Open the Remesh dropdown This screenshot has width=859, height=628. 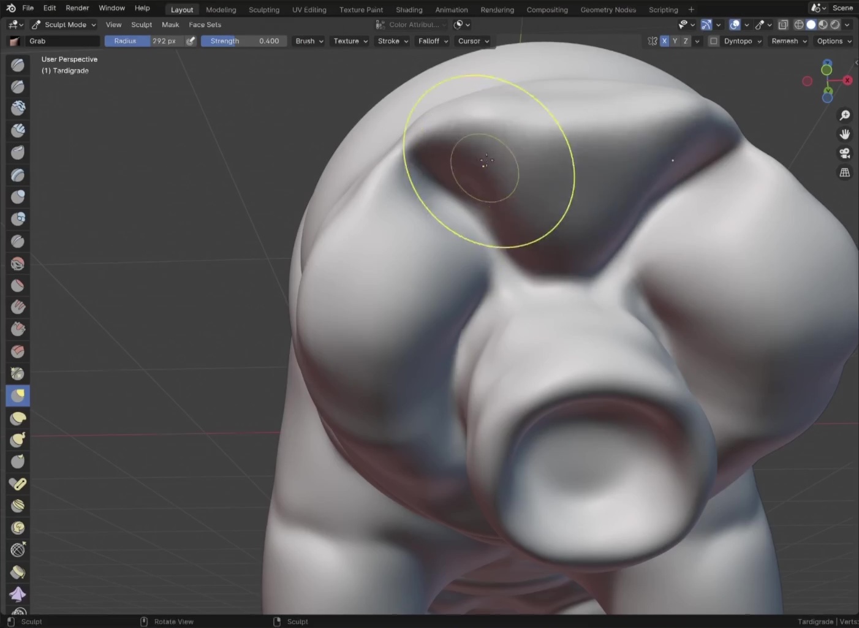point(789,41)
